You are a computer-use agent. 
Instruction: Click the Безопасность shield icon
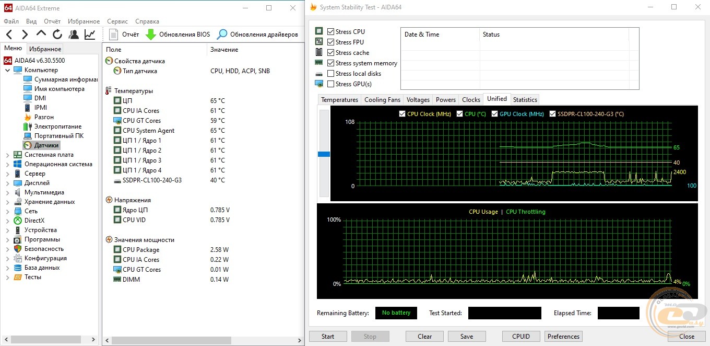tap(18, 249)
